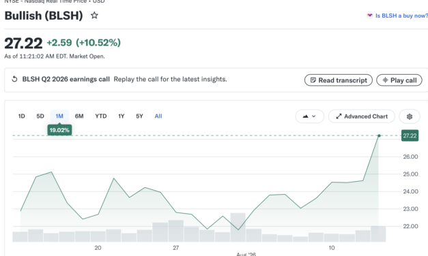The height and width of the screenshot is (256, 428).
Task: Click the +2.59 (+10.52%) change text
Action: 83,43
